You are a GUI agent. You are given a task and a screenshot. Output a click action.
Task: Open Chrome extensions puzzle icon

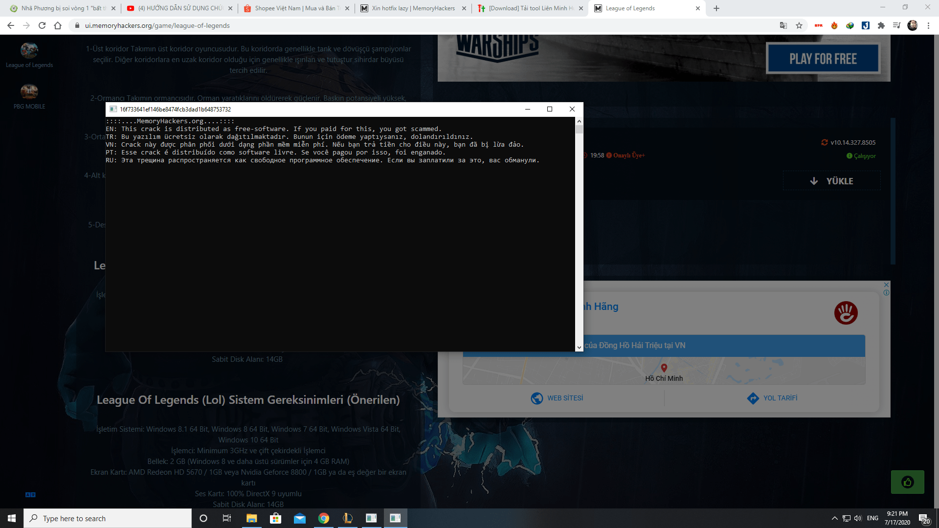coord(881,25)
